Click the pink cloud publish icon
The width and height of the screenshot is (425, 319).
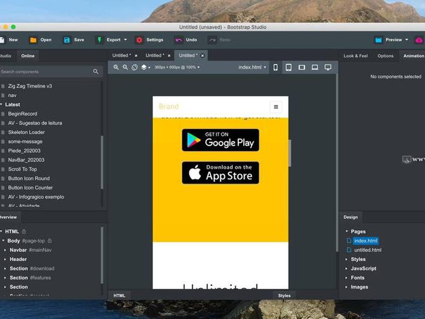[419, 40]
